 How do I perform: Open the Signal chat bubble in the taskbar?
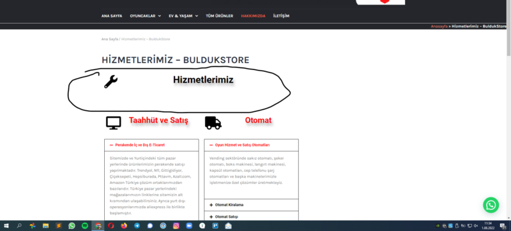[x=150, y=225]
